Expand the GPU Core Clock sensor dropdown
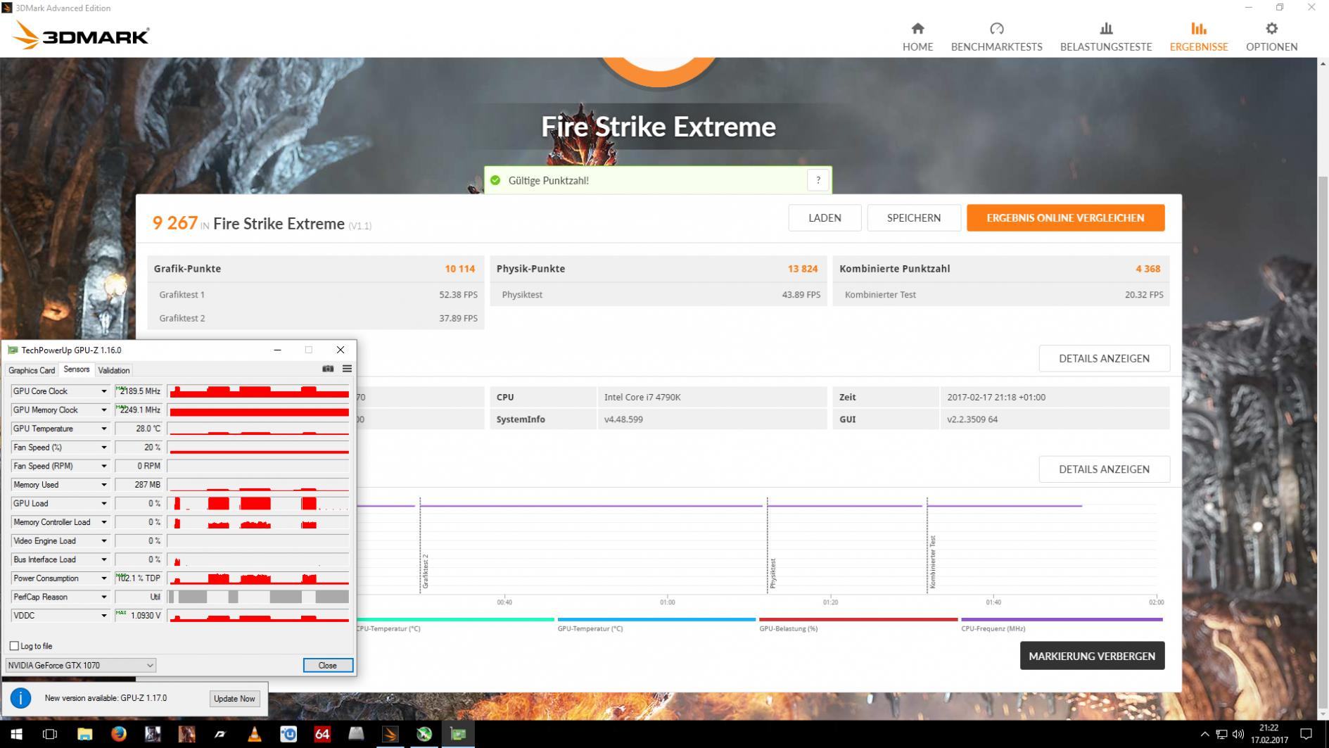Viewport: 1329px width, 748px height. coord(103,391)
